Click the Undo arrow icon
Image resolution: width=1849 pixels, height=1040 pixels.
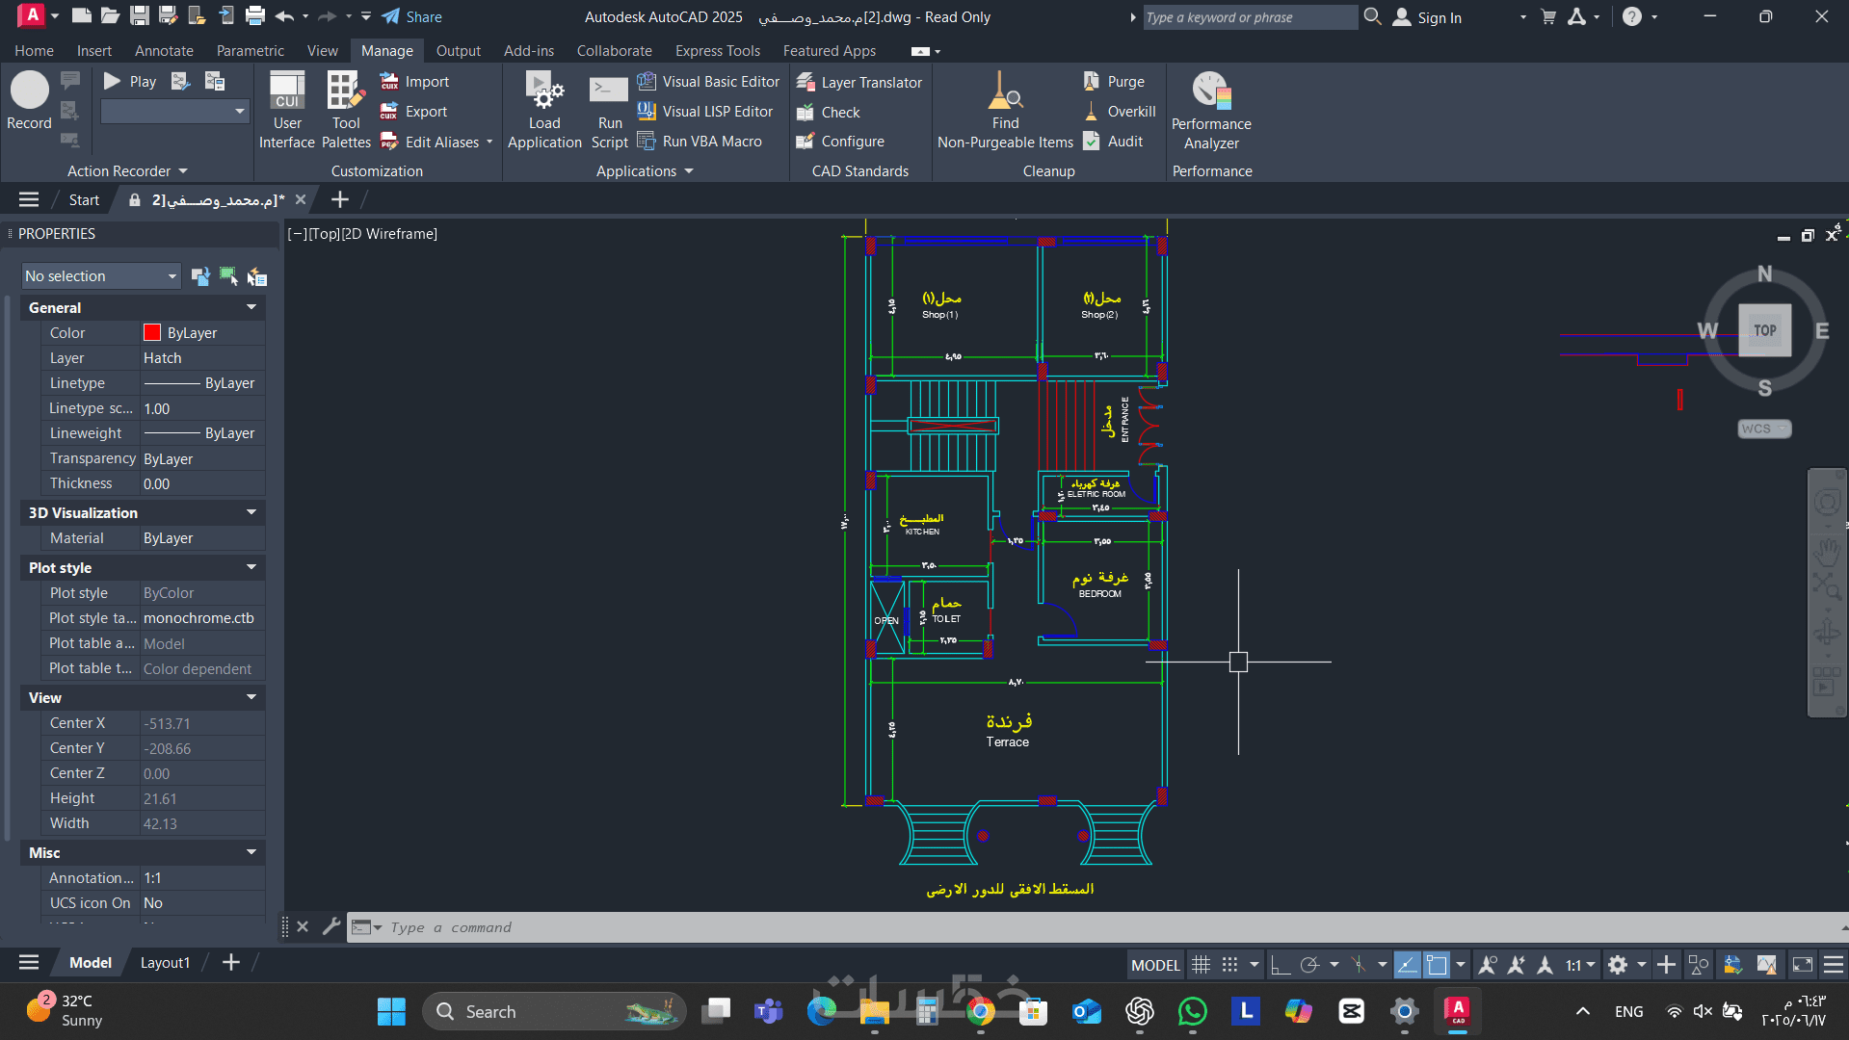284,16
